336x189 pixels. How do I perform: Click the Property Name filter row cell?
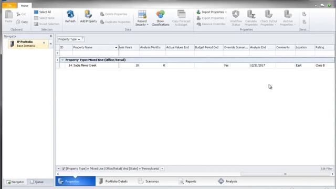click(96, 53)
